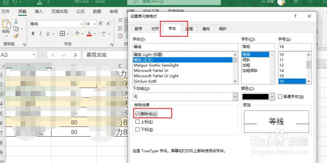Uncheck the 删除线 strikethrough checkbox

click(x=137, y=114)
